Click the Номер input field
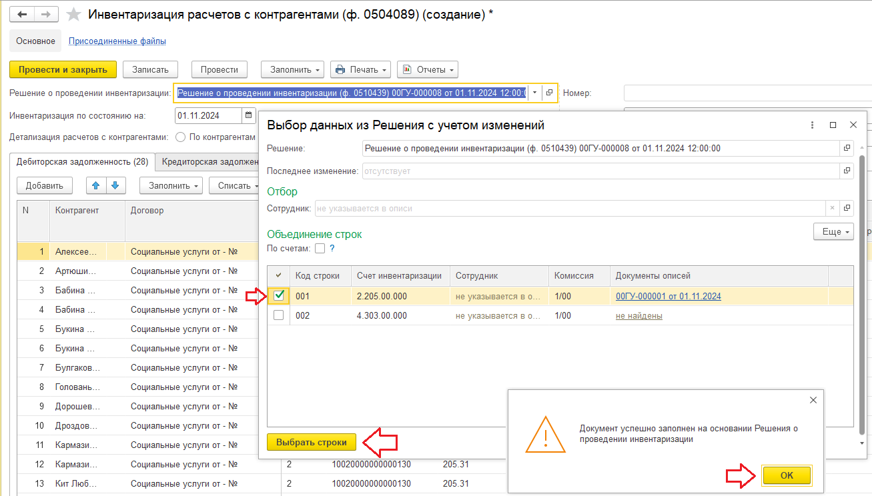 coord(747,93)
